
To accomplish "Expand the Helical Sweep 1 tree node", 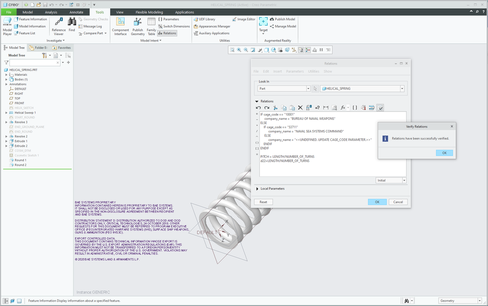I will point(6,112).
